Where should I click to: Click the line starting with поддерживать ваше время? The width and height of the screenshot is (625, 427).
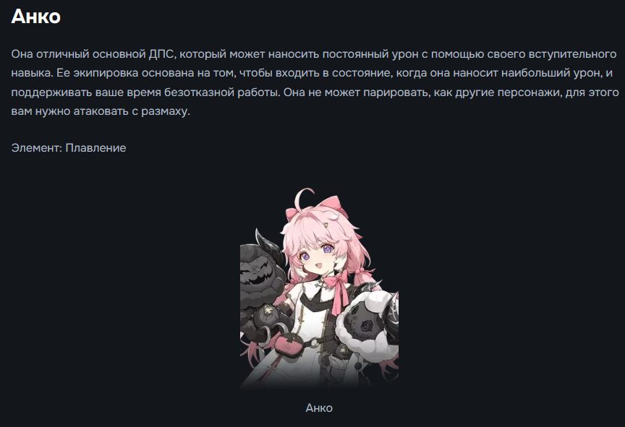click(x=315, y=92)
